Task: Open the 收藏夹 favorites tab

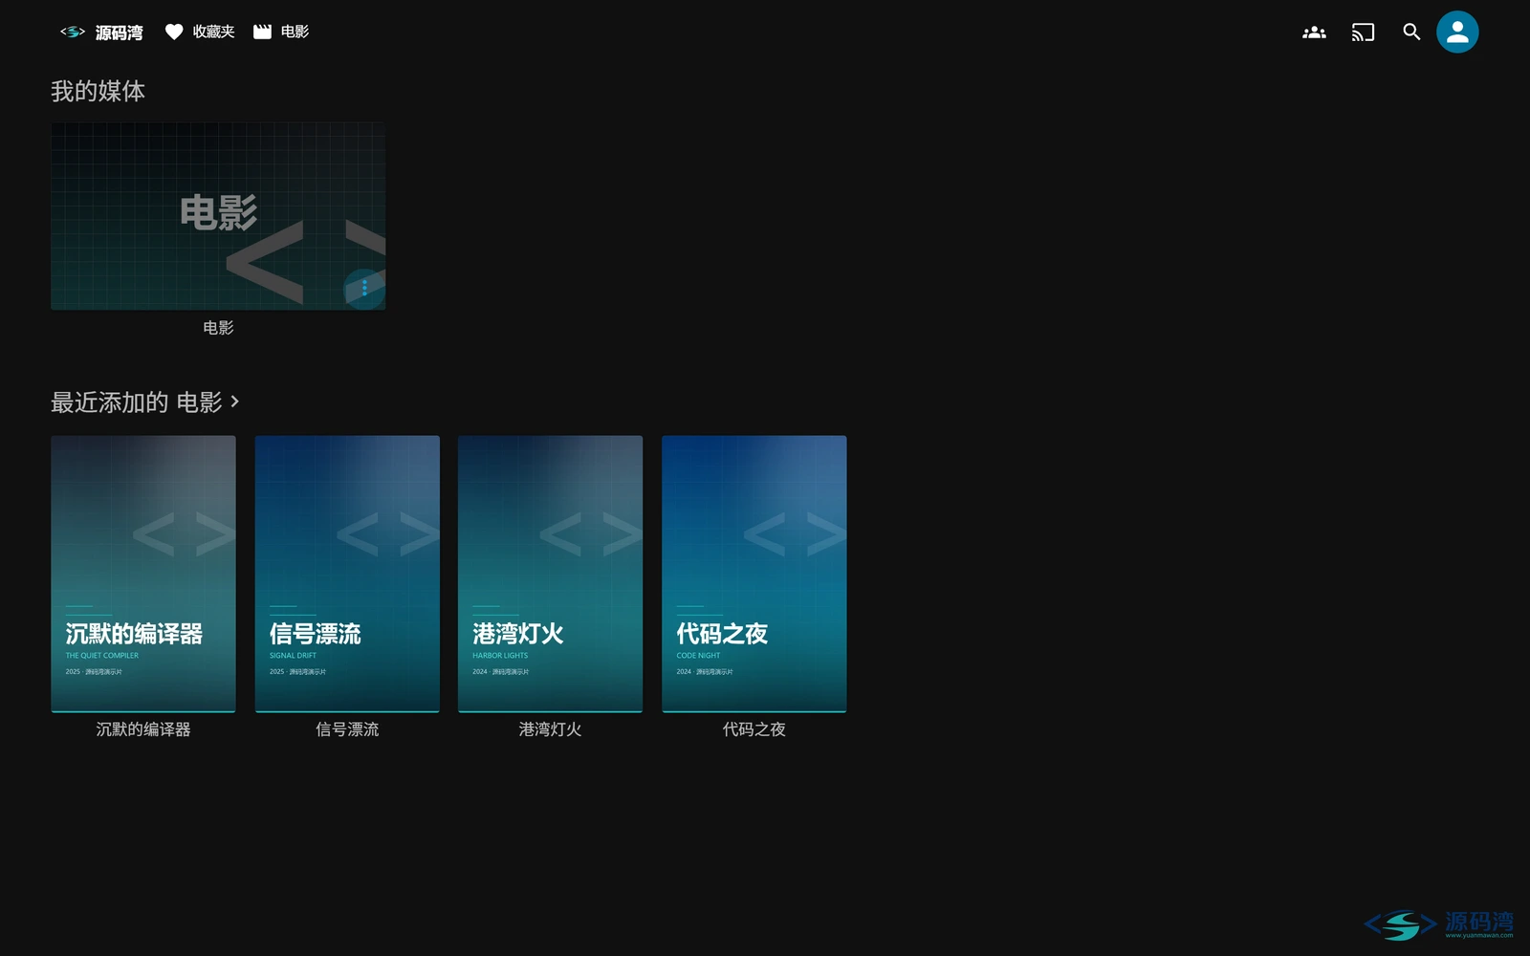Action: [200, 32]
